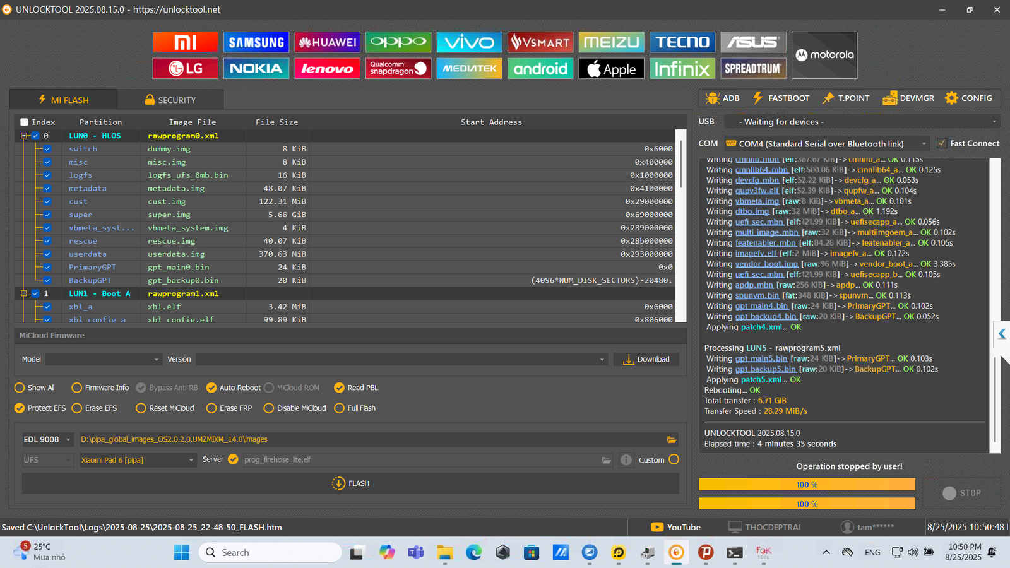Open the ADB tools menu
The width and height of the screenshot is (1010, 568).
click(x=723, y=98)
